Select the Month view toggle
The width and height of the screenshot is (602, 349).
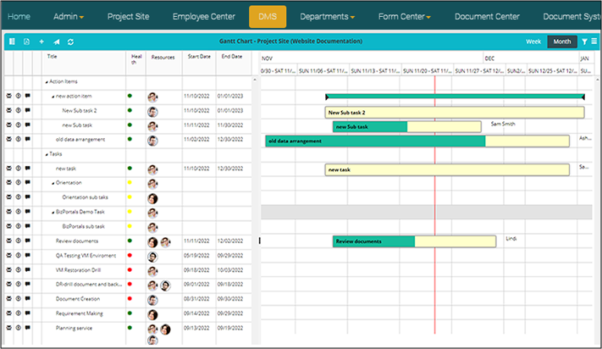click(x=561, y=42)
